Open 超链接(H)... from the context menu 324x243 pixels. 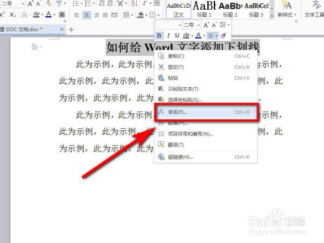pyautogui.click(x=205, y=157)
